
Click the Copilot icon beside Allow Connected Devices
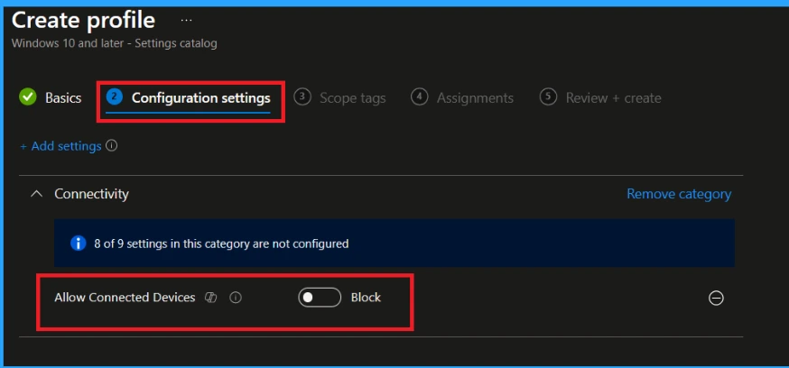pos(211,298)
